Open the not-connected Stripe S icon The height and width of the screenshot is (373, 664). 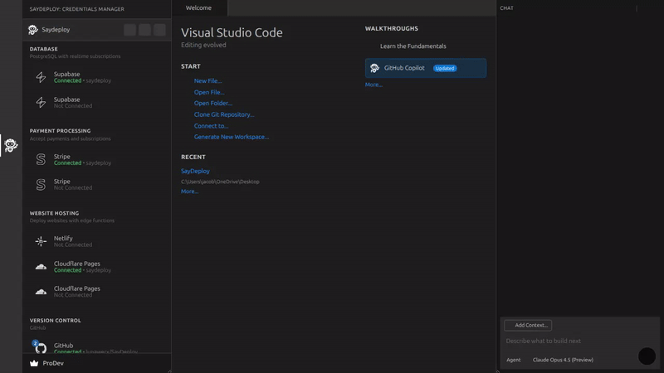click(41, 184)
